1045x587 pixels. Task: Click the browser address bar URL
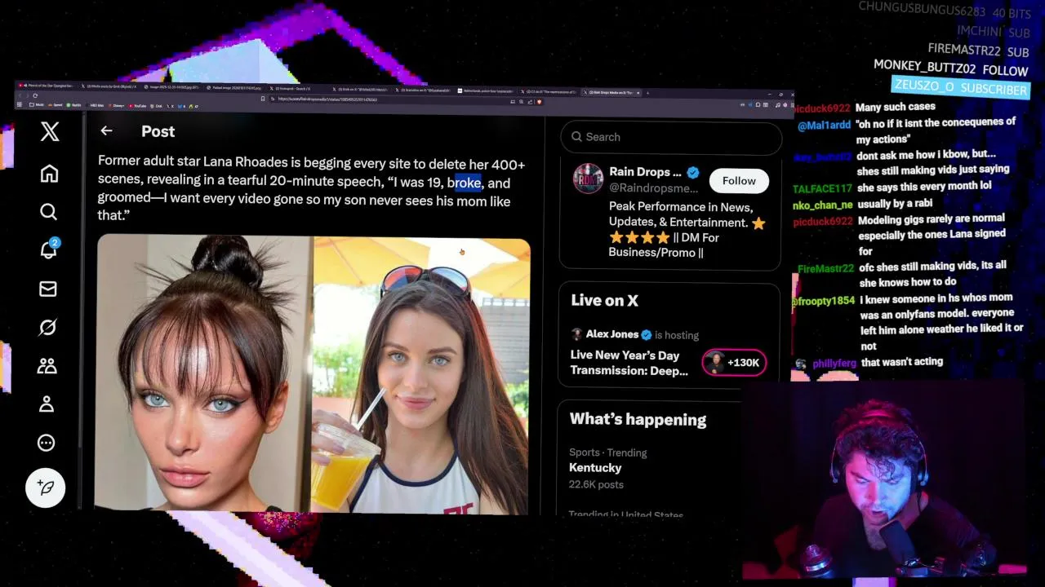pyautogui.click(x=327, y=99)
